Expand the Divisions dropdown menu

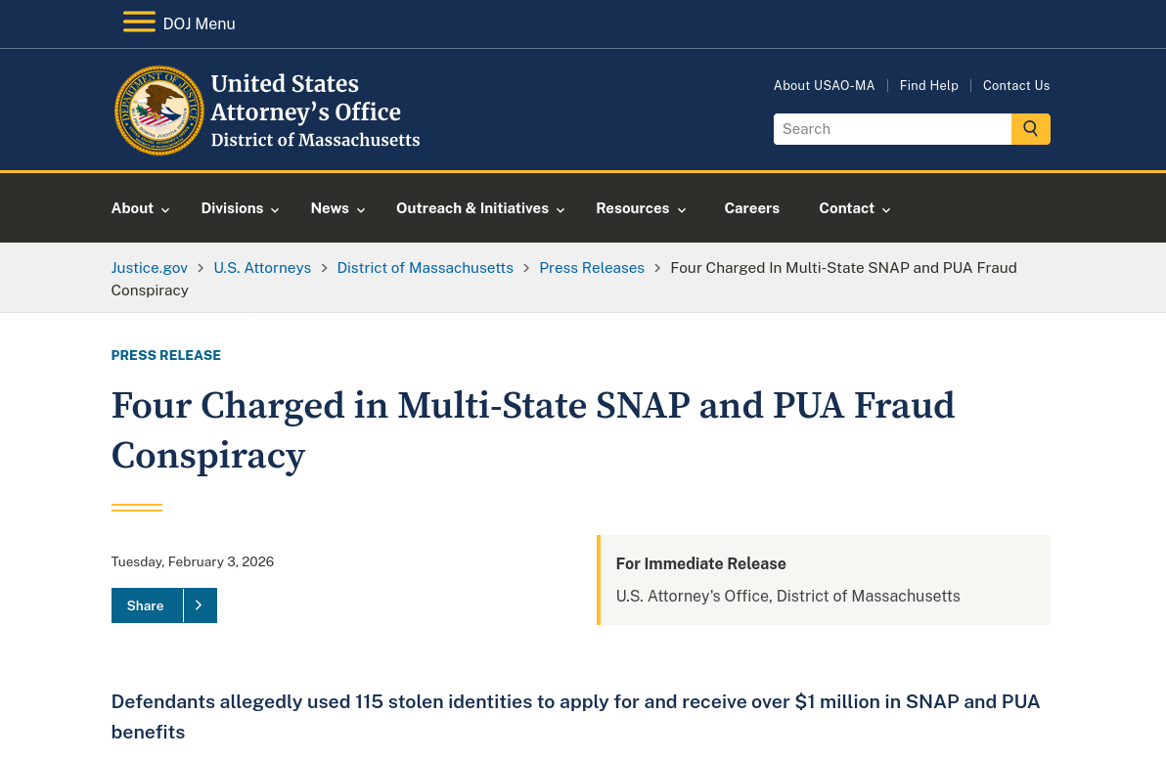tap(240, 208)
